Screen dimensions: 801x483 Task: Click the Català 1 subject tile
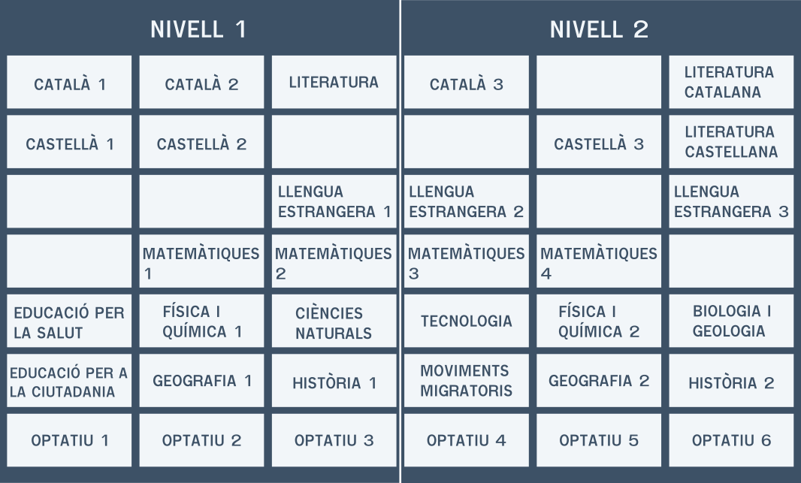(x=69, y=83)
